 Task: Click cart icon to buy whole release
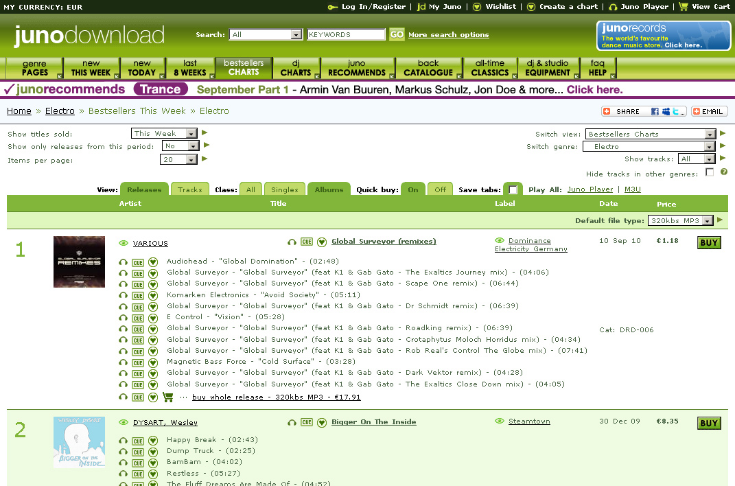pyautogui.click(x=168, y=397)
